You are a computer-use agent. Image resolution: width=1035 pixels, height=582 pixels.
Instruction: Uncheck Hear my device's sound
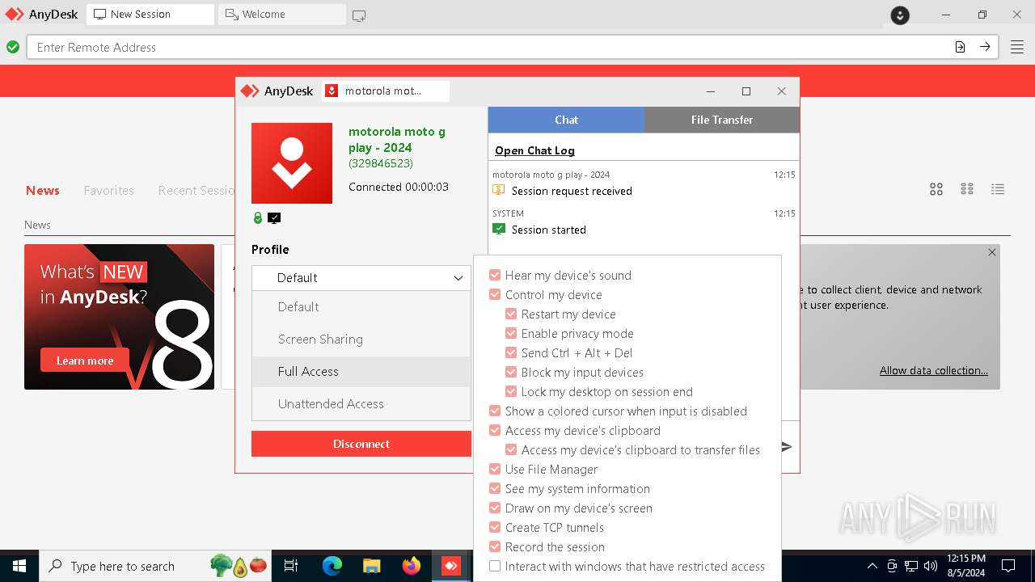[x=495, y=275]
